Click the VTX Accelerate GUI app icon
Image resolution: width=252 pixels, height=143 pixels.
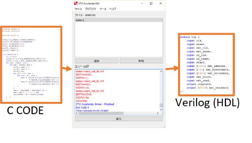click(x=76, y=3)
